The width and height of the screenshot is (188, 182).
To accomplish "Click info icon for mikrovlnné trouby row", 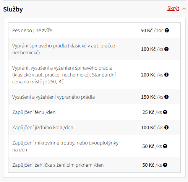I will coord(165,146).
